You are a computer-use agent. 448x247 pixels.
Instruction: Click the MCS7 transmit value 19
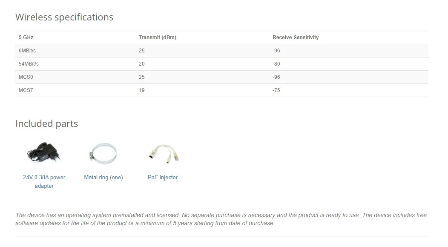(x=141, y=90)
